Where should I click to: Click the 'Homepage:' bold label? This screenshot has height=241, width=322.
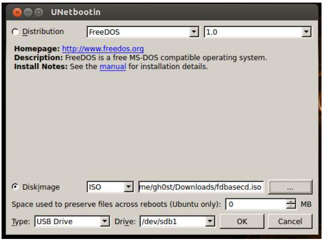pyautogui.click(x=37, y=49)
